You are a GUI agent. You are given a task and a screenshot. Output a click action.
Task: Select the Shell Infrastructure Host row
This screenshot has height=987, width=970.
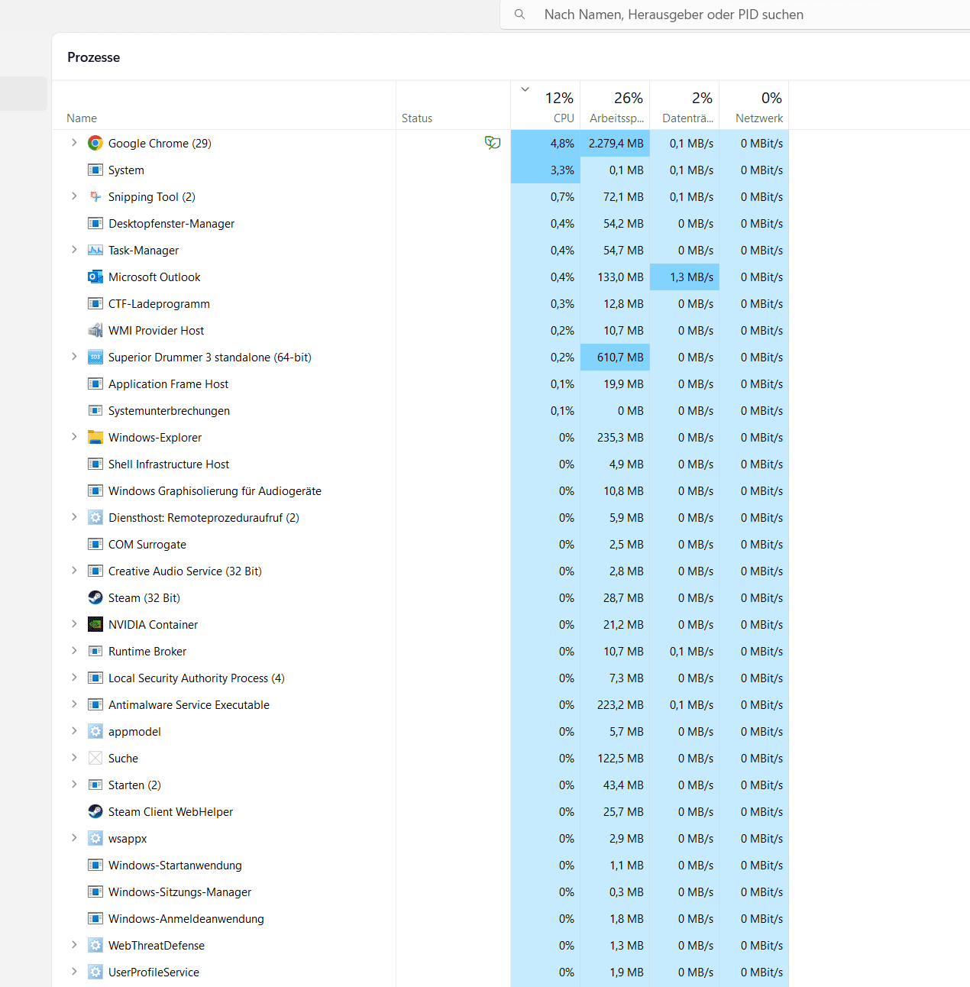point(420,464)
